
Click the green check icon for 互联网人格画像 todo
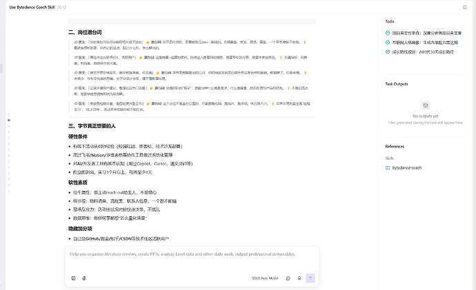point(388,43)
